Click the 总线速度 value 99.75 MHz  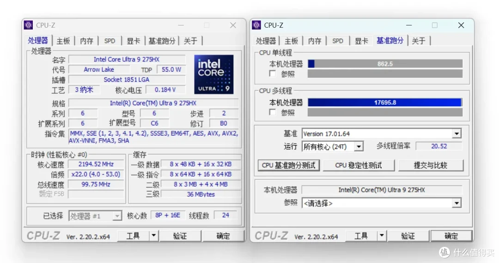click(x=96, y=184)
